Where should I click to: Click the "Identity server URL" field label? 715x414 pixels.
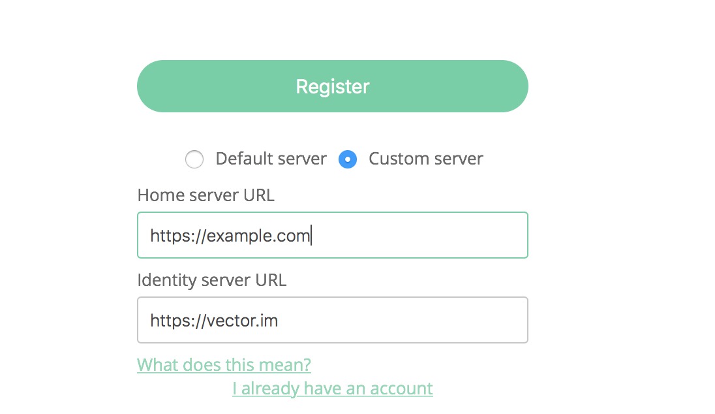211,279
